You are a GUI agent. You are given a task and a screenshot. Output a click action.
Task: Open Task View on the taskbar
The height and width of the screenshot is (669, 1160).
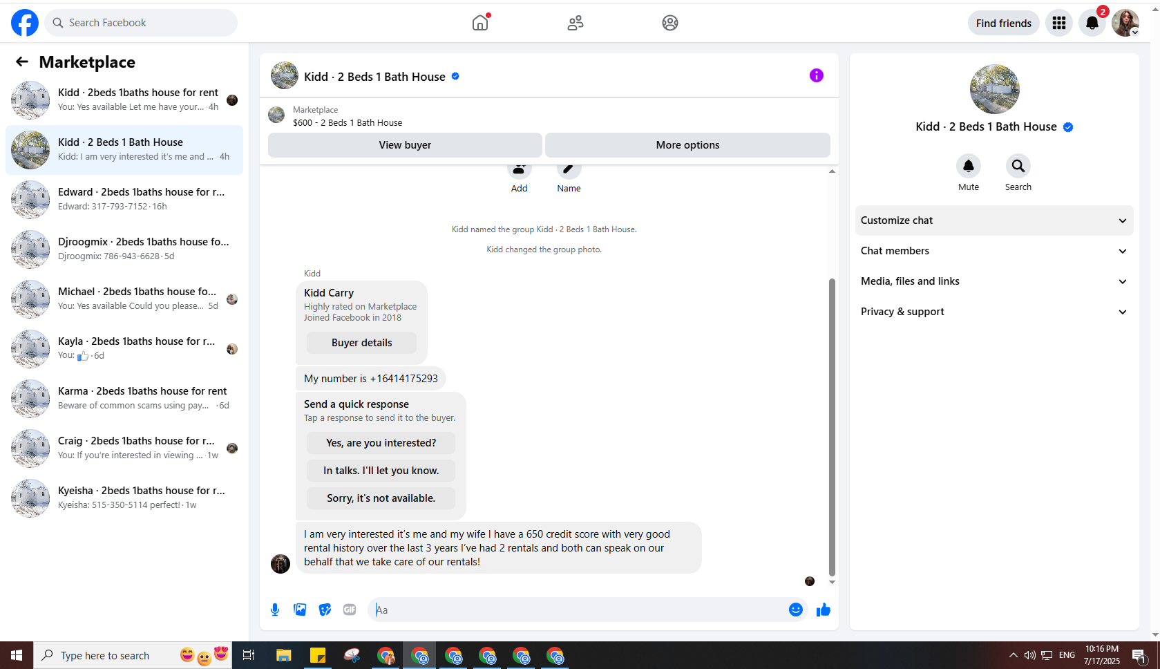pos(249,655)
